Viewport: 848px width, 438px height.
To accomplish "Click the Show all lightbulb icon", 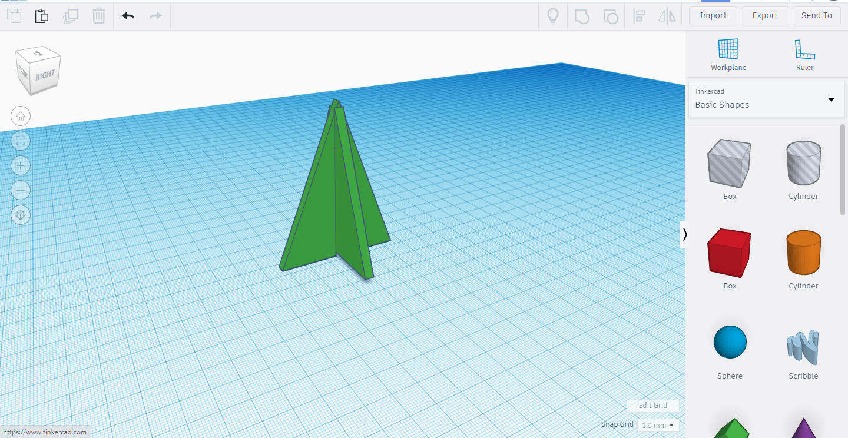I will pos(553,16).
